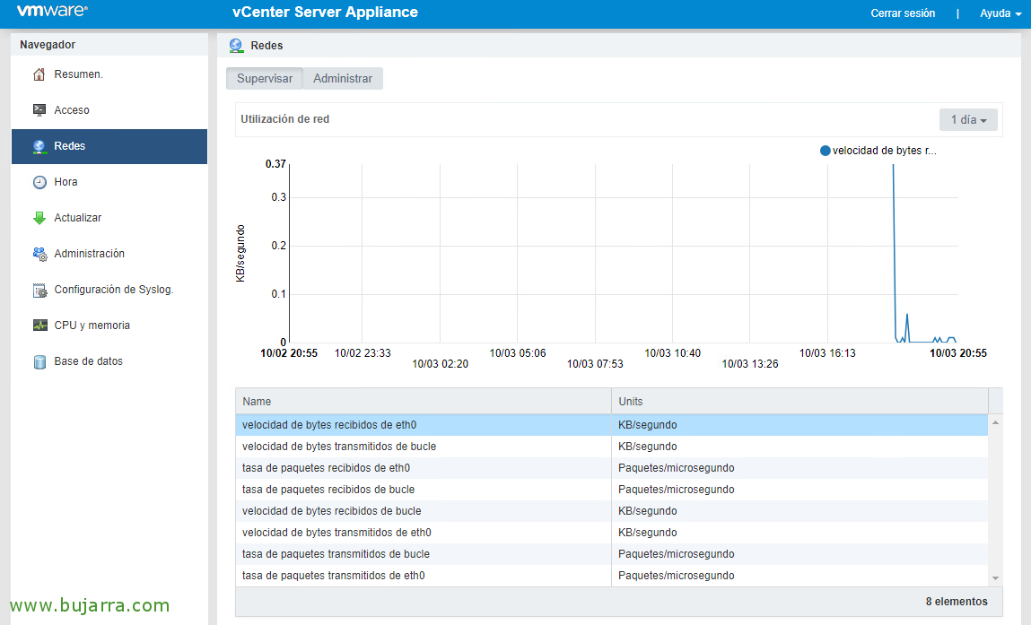Select row velocidad de bytes recibidos de eth0
The image size is (1031, 625).
pyautogui.click(x=611, y=425)
